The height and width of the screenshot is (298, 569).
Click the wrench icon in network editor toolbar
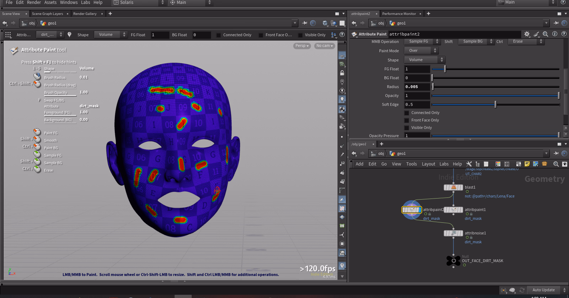tap(469, 164)
